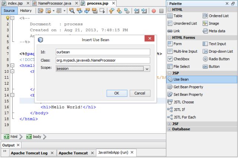238x158 pixels.
Task: Select Multi-line Input palette item
Action: (x=182, y=52)
